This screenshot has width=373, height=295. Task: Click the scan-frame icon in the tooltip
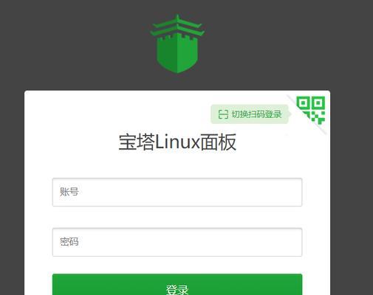[223, 114]
